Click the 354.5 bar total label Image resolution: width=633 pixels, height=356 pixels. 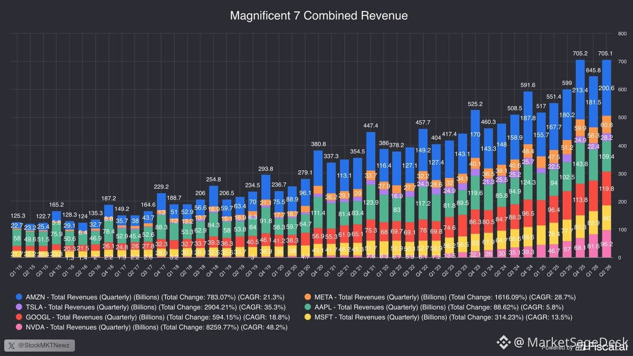click(357, 151)
